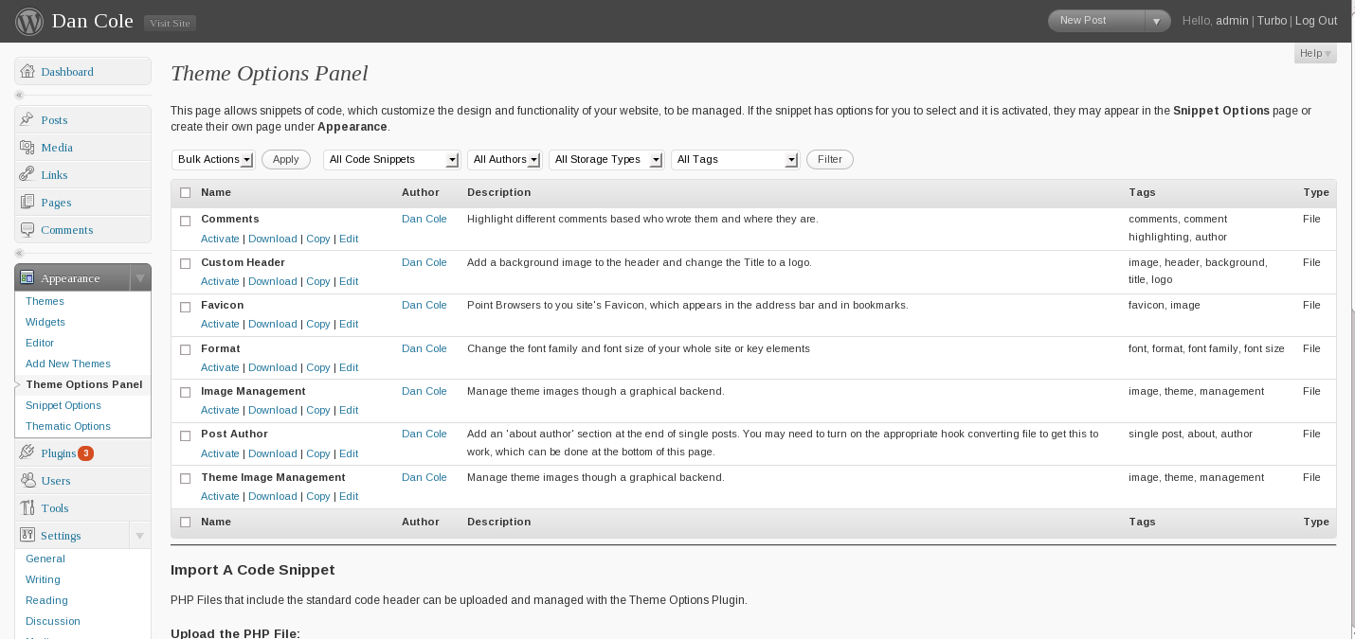Screen dimensions: 1355x639
Task: Open the All Tags dropdown
Action: click(x=735, y=160)
